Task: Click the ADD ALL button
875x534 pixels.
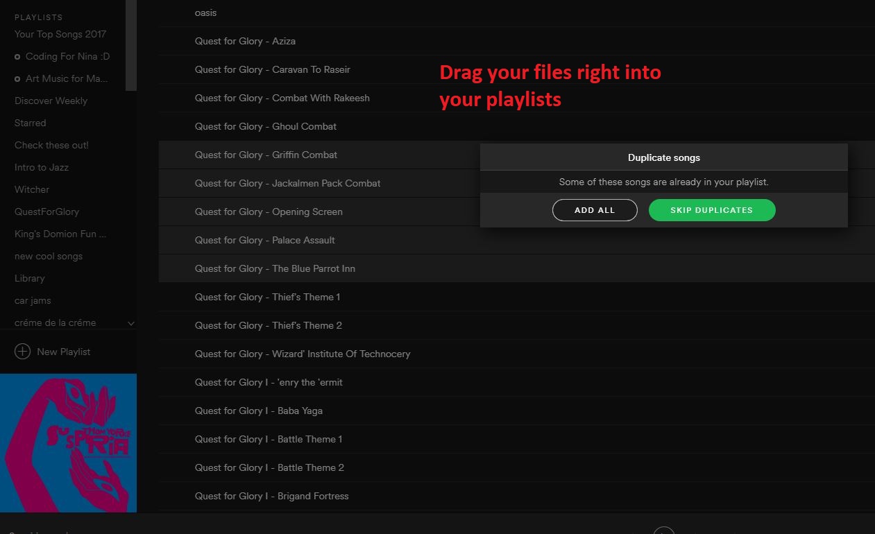Action: click(x=594, y=209)
